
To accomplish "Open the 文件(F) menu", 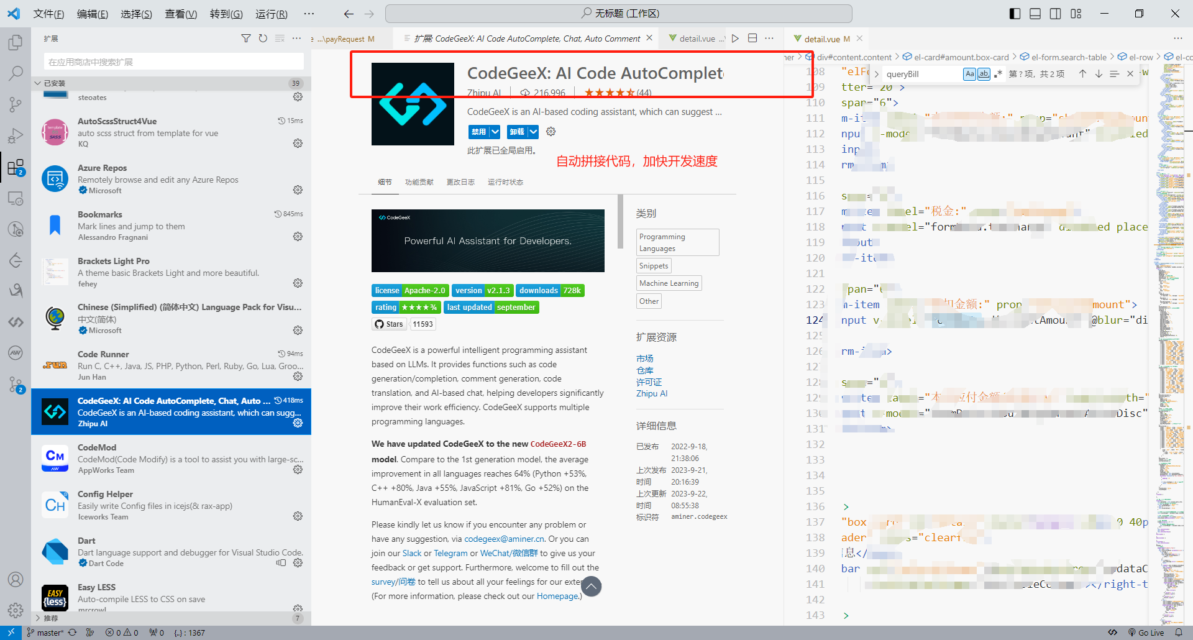I will click(48, 14).
